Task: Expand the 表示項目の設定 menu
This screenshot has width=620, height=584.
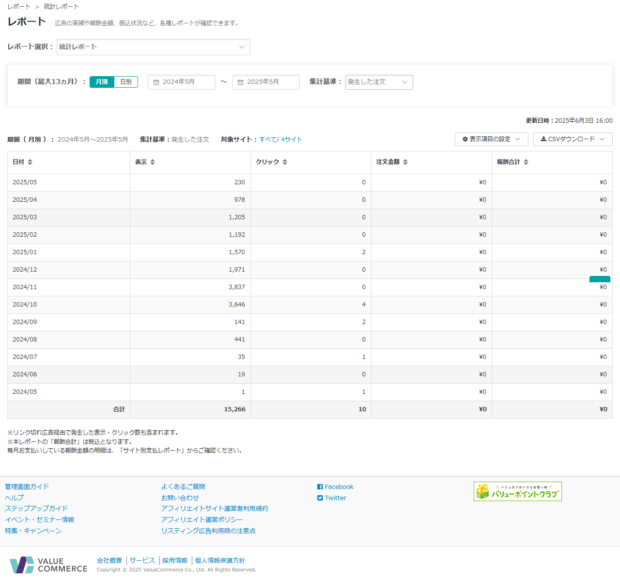Action: [491, 139]
